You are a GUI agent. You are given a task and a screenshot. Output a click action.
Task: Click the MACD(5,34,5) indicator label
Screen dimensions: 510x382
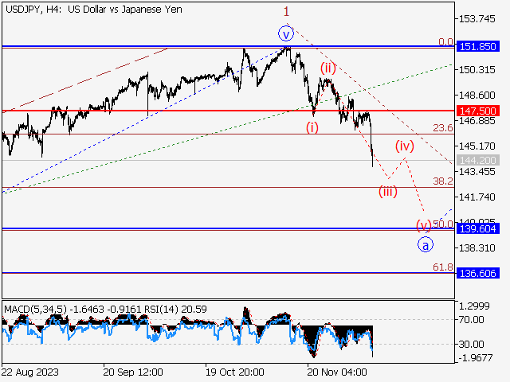pos(35,309)
